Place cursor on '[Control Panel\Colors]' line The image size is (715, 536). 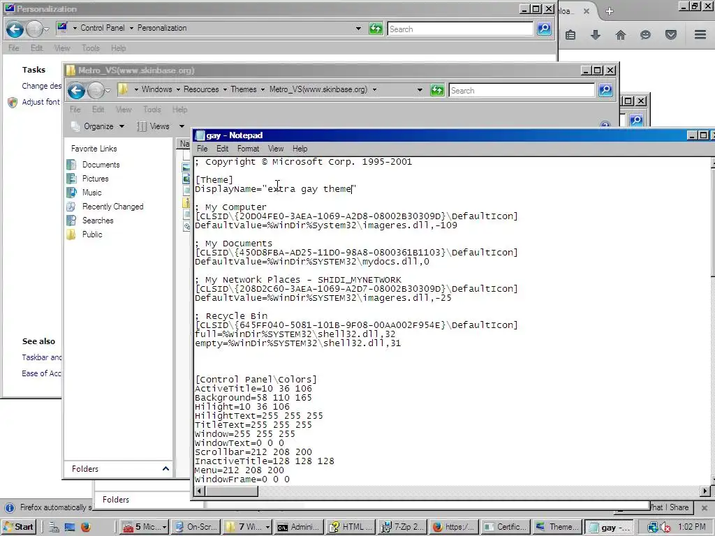(x=256, y=379)
